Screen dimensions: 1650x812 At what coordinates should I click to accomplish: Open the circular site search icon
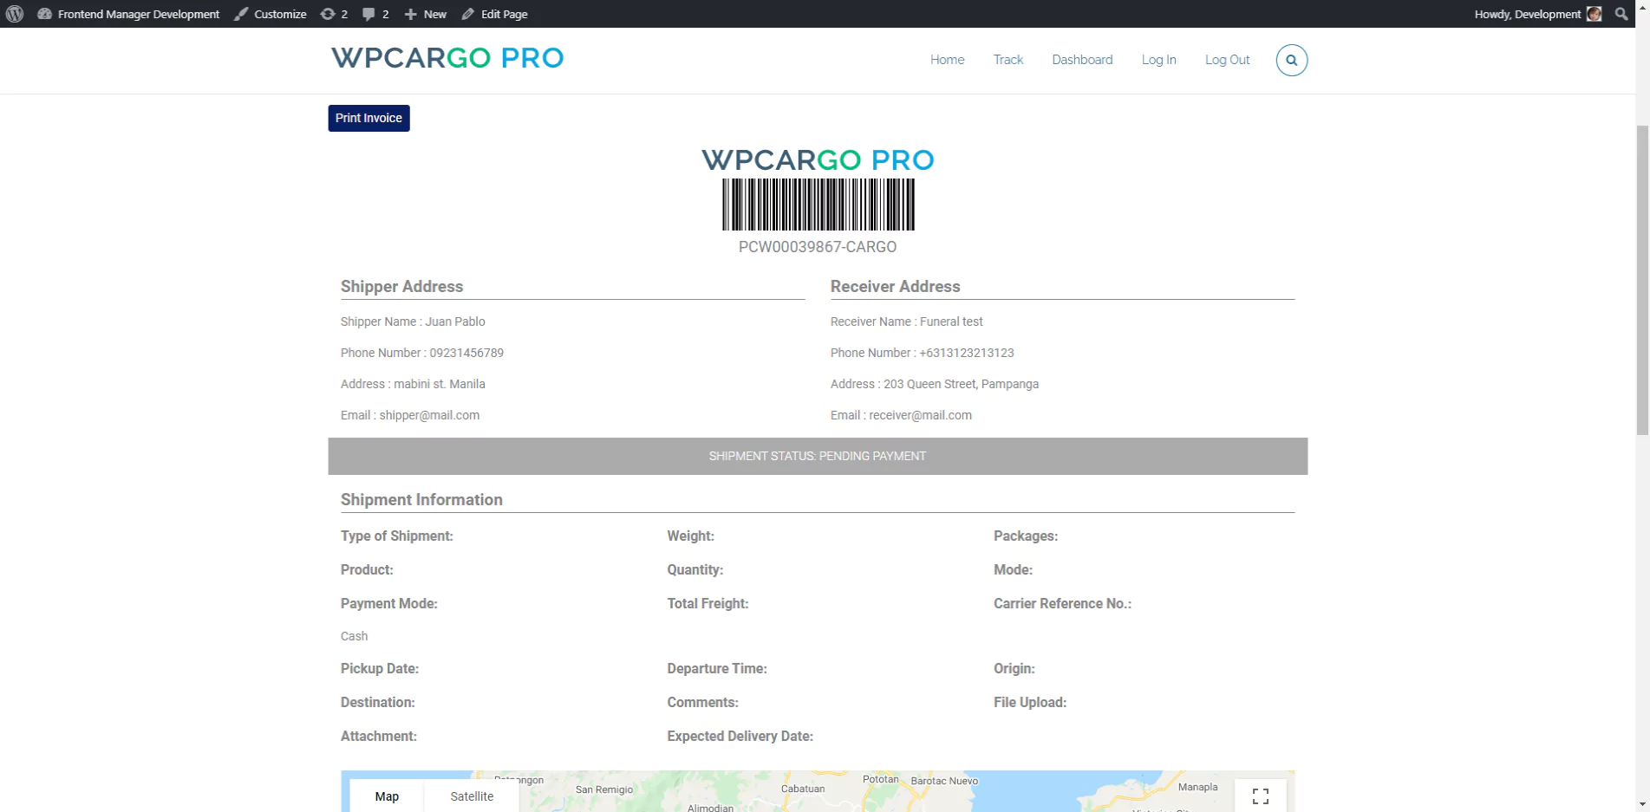(1291, 60)
